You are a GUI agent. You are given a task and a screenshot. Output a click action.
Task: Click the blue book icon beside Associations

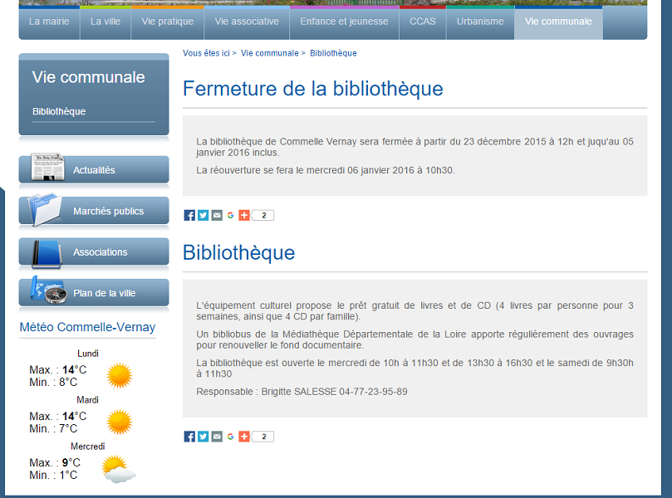coord(47,254)
